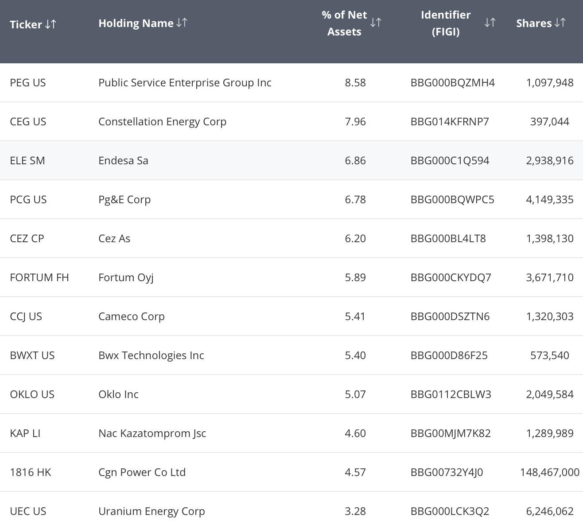Image resolution: width=583 pixels, height=526 pixels.
Task: Select identifier BBG000D86F25
Action: [449, 356]
